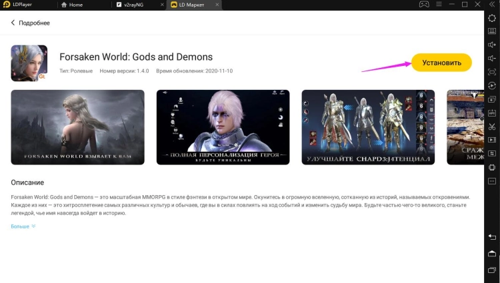Click the volume down sidebar icon
500x283 pixels.
pyautogui.click(x=492, y=58)
